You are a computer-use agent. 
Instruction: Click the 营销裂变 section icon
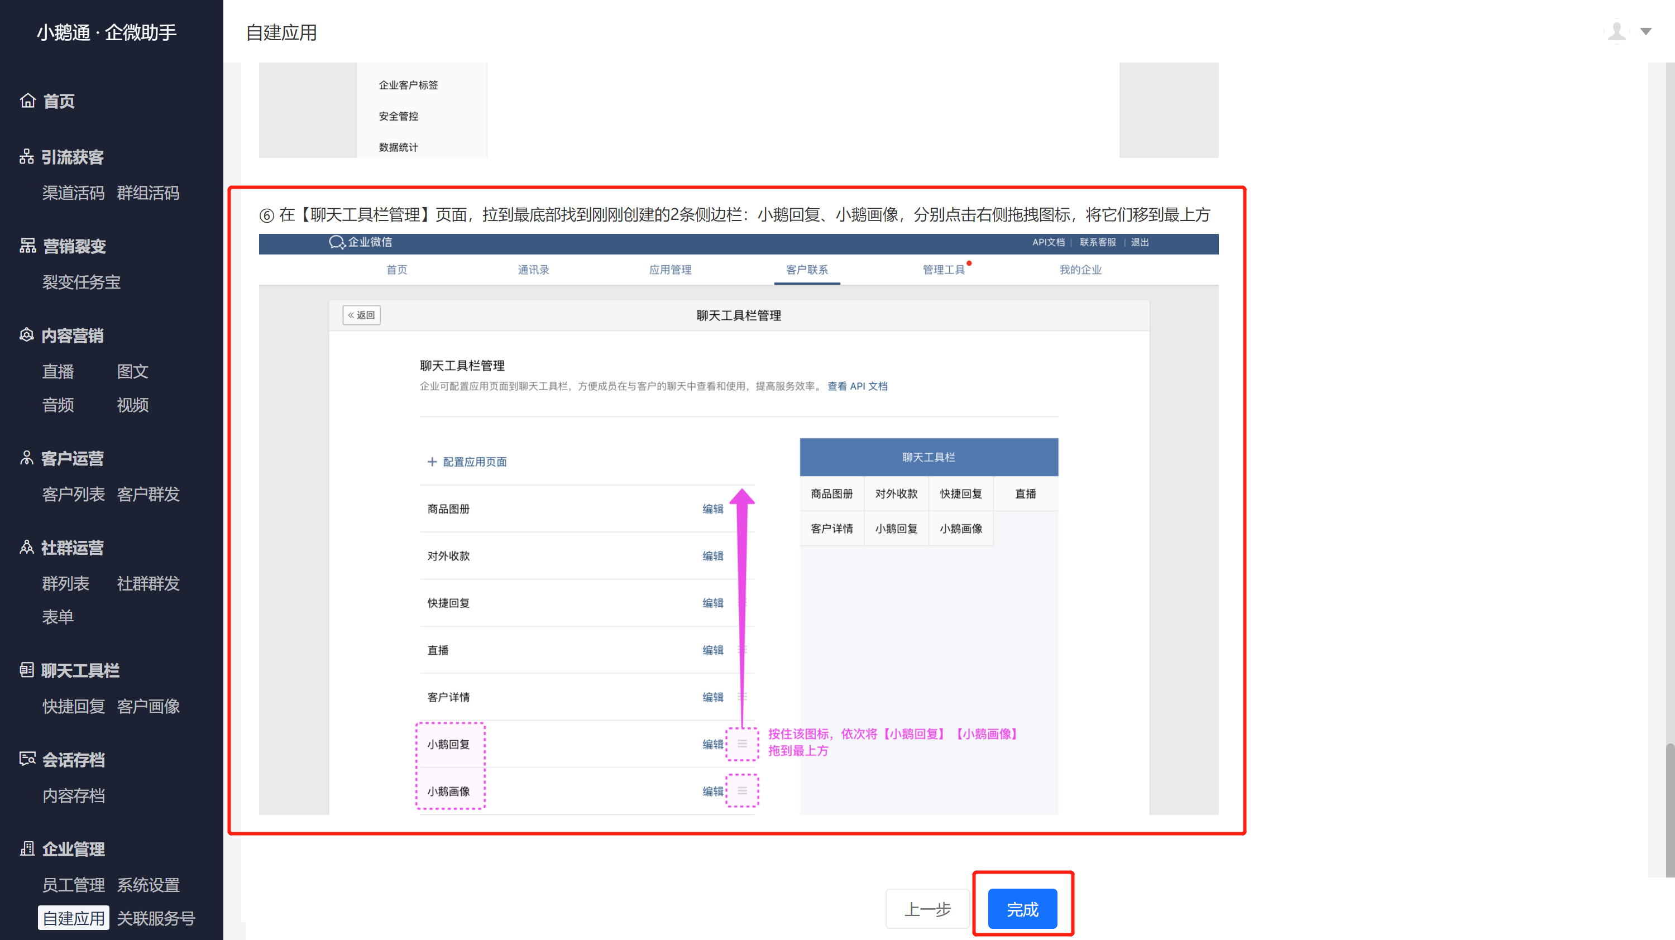pos(27,246)
